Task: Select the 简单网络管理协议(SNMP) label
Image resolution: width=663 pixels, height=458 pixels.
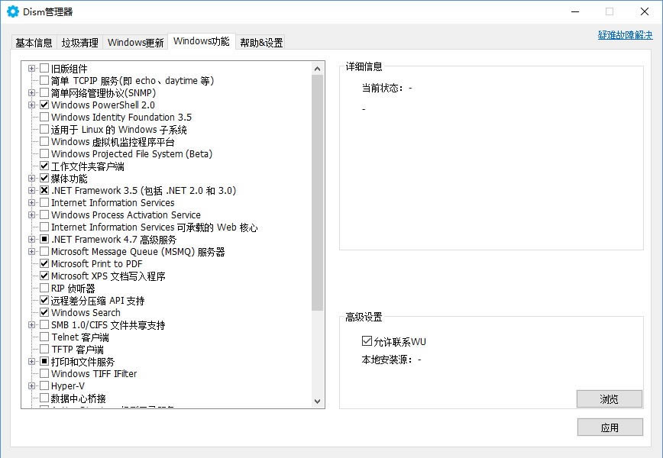Action: tap(103, 92)
